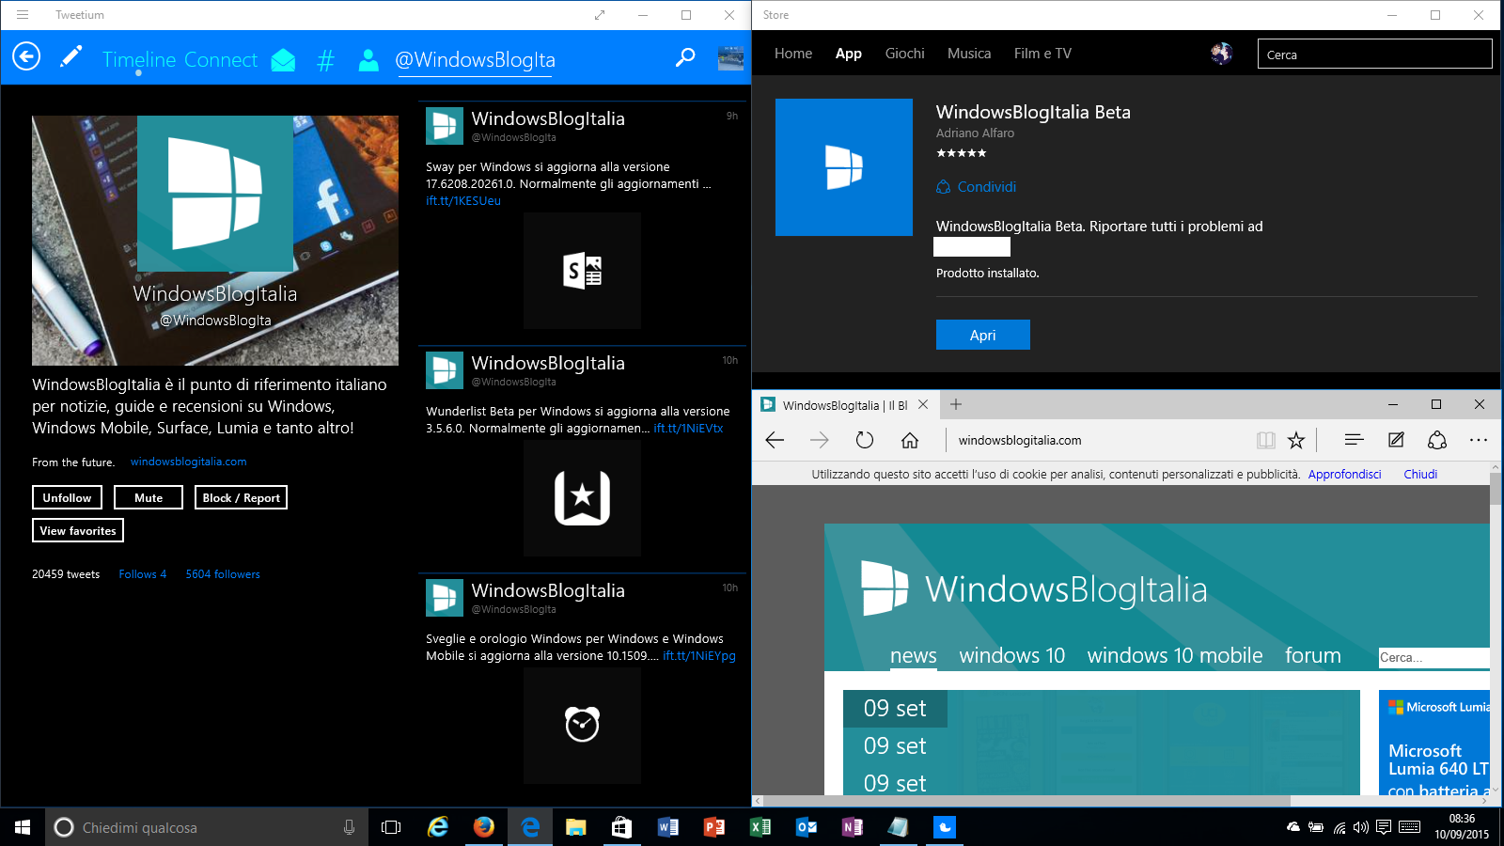Go back with Tweetium's circled arrow
The height and width of the screenshot is (846, 1504).
point(26,57)
